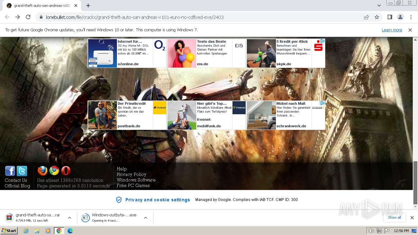
Task: Open the site information lock icon
Action: pos(41,17)
